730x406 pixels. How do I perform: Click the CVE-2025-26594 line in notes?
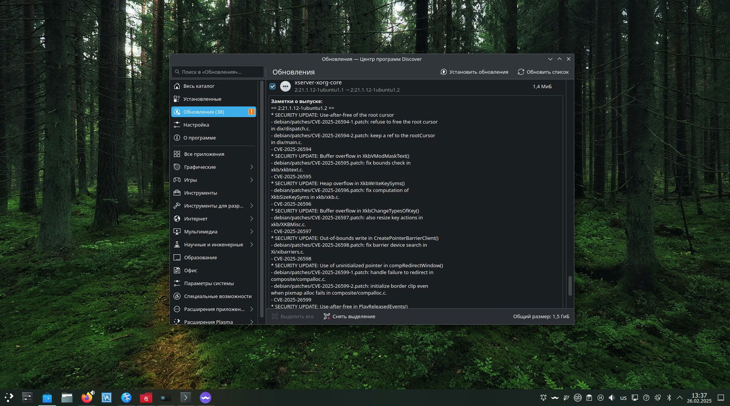coord(291,149)
